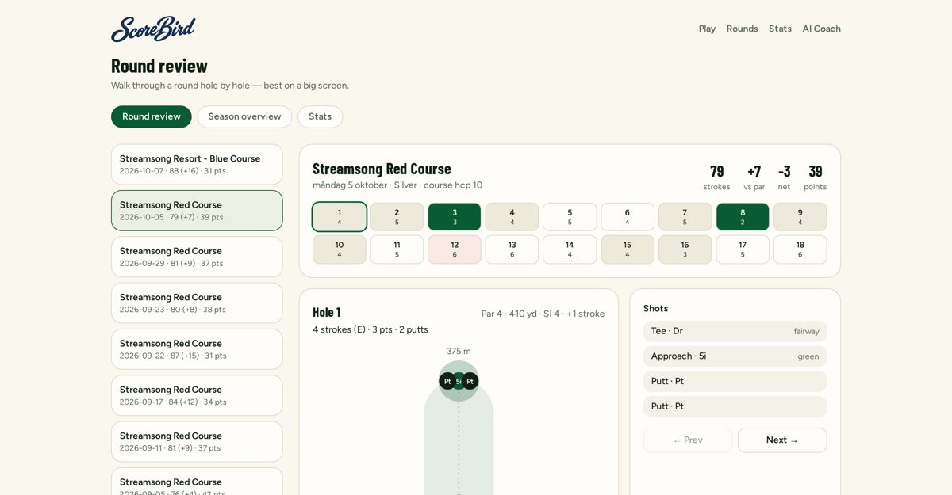Viewport: 952px width, 495px height.
Task: Click the right Pt marker on green
Action: pos(470,381)
